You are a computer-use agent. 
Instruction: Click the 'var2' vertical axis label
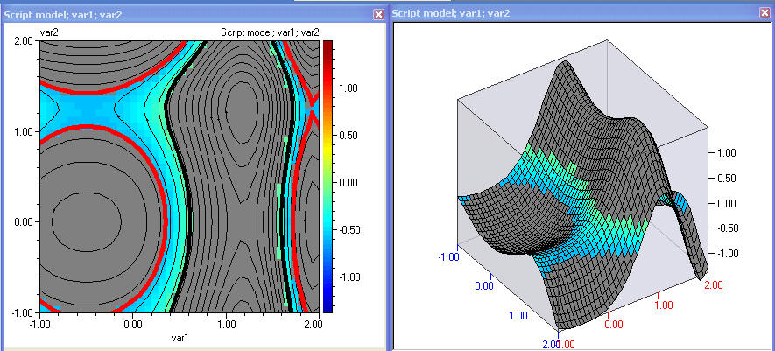click(49, 32)
